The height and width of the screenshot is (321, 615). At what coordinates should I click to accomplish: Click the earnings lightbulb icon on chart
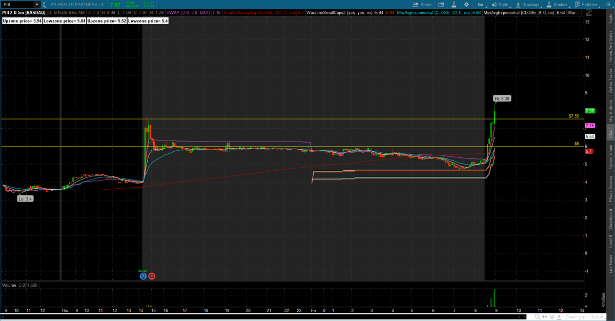[x=143, y=276]
